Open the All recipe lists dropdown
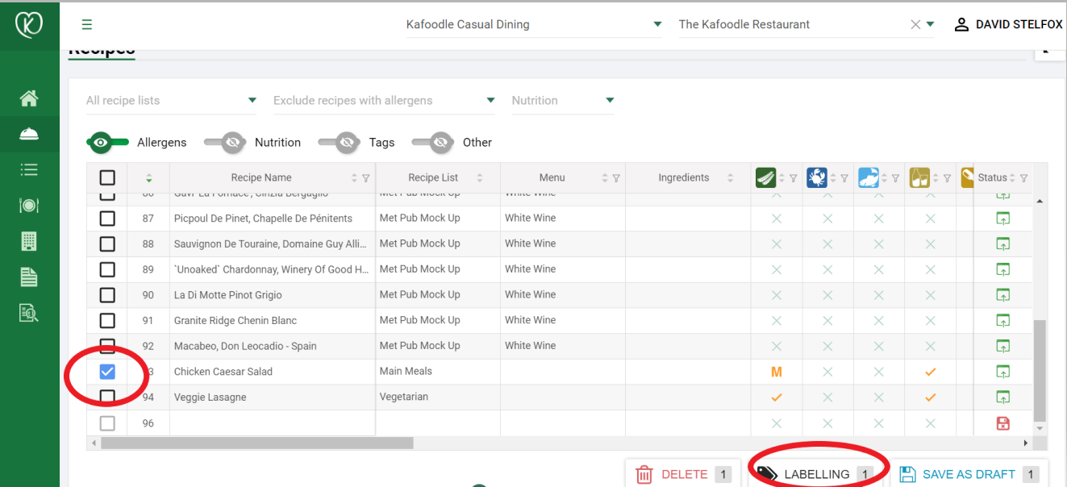The image size is (1067, 487). 172,101
